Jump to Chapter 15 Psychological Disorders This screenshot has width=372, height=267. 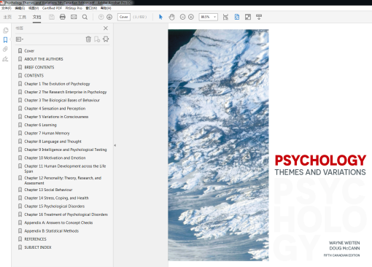(x=55, y=206)
